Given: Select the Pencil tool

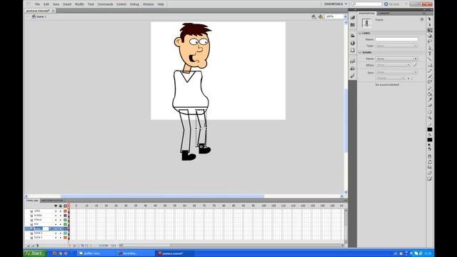Looking at the screenshot, I should tap(430, 71).
